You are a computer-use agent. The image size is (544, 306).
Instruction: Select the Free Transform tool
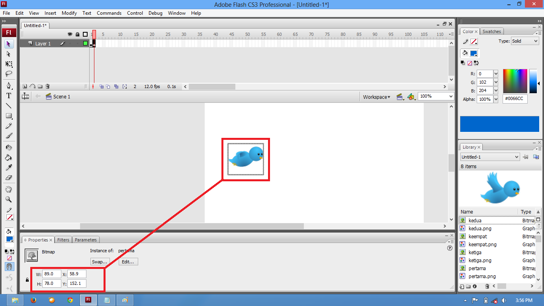click(x=9, y=64)
